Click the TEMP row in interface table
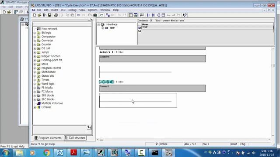The height and width of the screenshot is (157, 280). click(207, 27)
